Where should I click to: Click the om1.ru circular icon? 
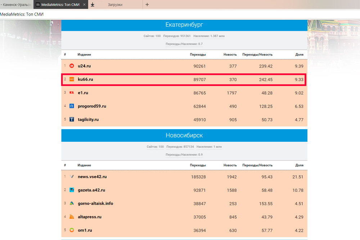tap(72, 230)
